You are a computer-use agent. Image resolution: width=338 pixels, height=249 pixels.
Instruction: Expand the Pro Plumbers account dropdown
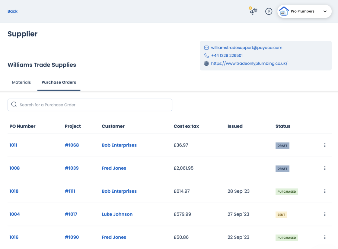point(325,11)
